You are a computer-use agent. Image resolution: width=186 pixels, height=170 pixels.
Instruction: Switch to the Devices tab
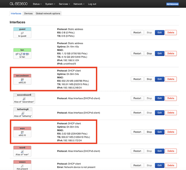point(28,14)
